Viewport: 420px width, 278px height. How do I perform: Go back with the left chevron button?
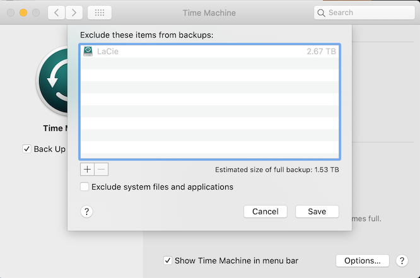tap(56, 13)
